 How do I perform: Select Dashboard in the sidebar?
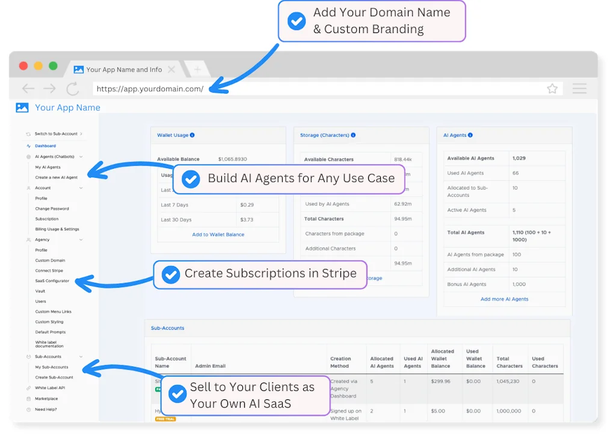pos(45,146)
